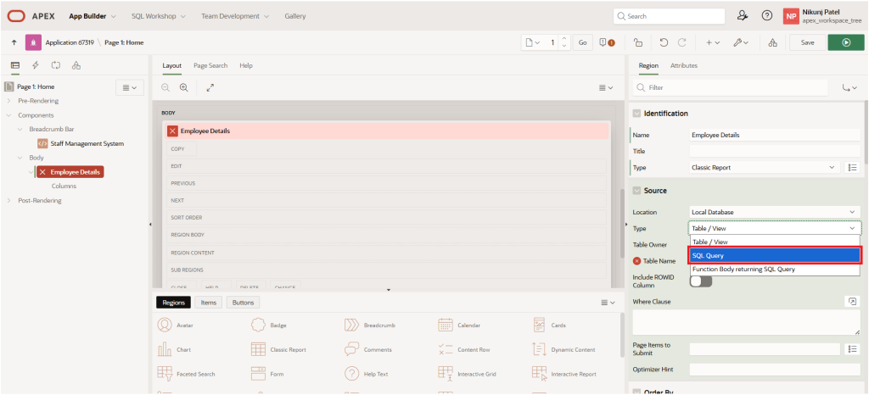Open the Page Search tab
Screen dimensions: 869x395
[210, 65]
